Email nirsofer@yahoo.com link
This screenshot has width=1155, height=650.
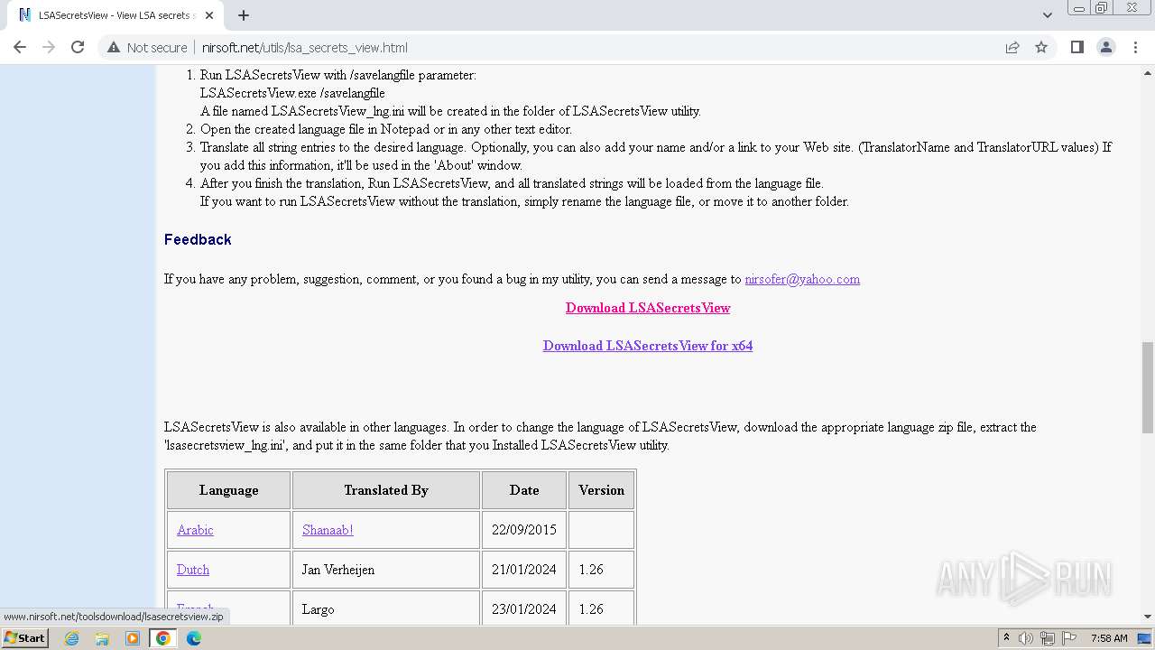pyautogui.click(x=802, y=279)
